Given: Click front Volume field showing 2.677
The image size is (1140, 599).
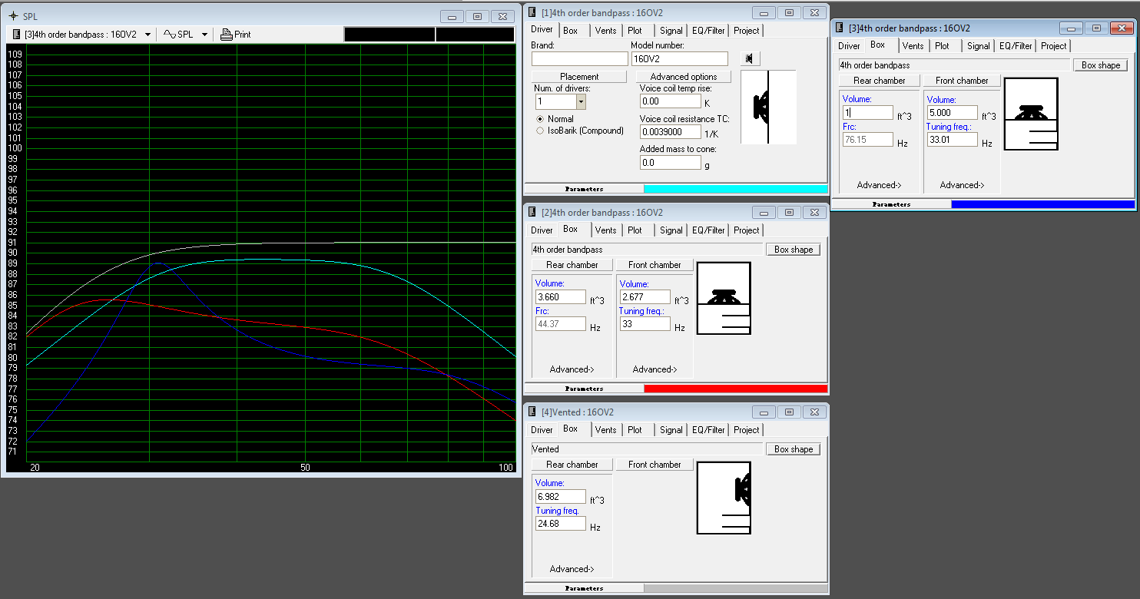Looking at the screenshot, I should [x=645, y=297].
